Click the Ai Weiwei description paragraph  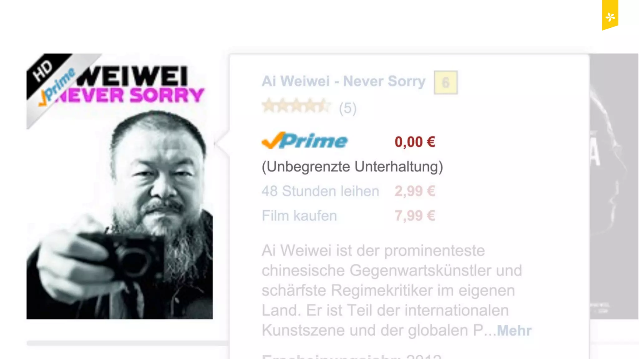pyautogui.click(x=392, y=290)
